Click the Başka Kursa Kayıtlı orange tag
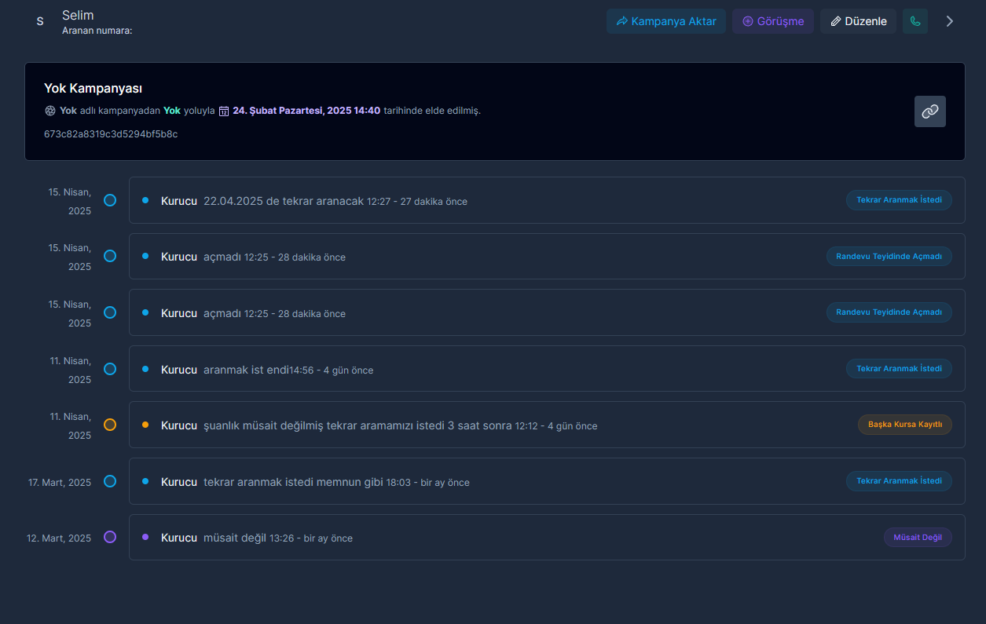Screen dimensions: 986x624 coord(905,425)
